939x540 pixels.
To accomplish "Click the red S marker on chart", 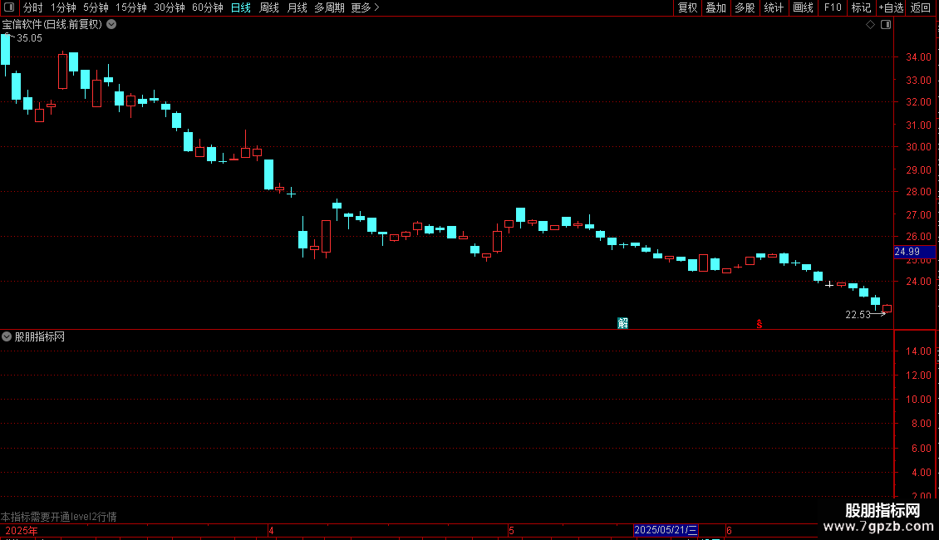I will [759, 324].
